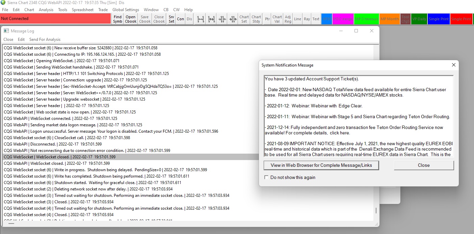Click the orange MP Month button

[x=390, y=19]
